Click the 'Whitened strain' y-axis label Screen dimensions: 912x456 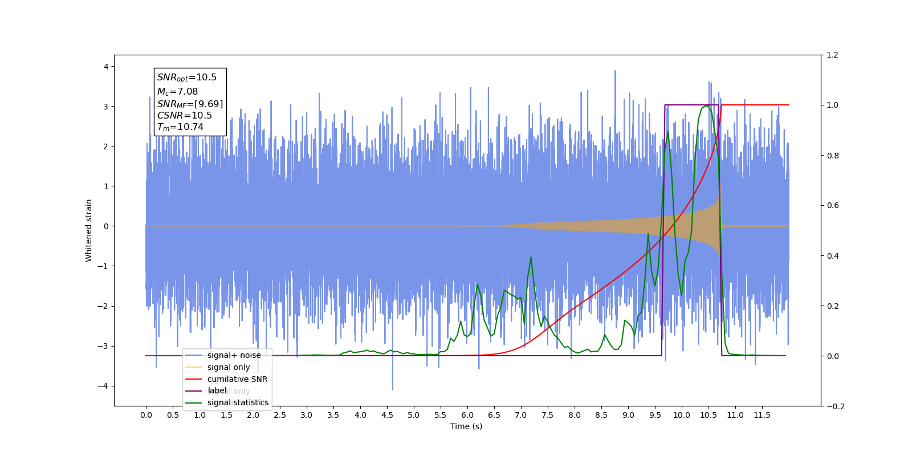point(88,230)
